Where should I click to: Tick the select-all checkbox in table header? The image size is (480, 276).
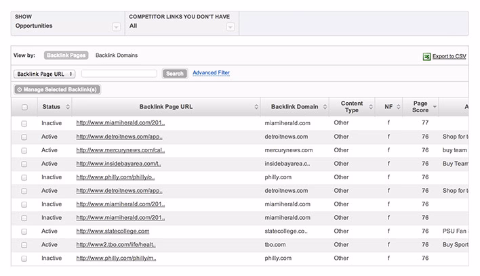click(24, 107)
